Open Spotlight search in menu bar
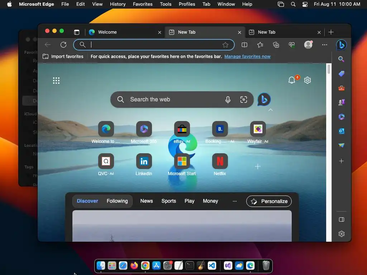The height and width of the screenshot is (275, 367). point(293,4)
